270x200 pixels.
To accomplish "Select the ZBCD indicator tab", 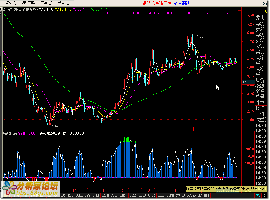I will point(142,195).
